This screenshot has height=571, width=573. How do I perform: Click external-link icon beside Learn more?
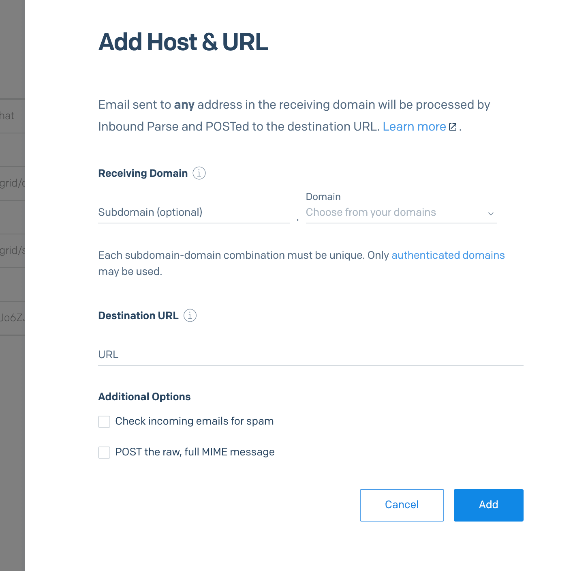[453, 127]
